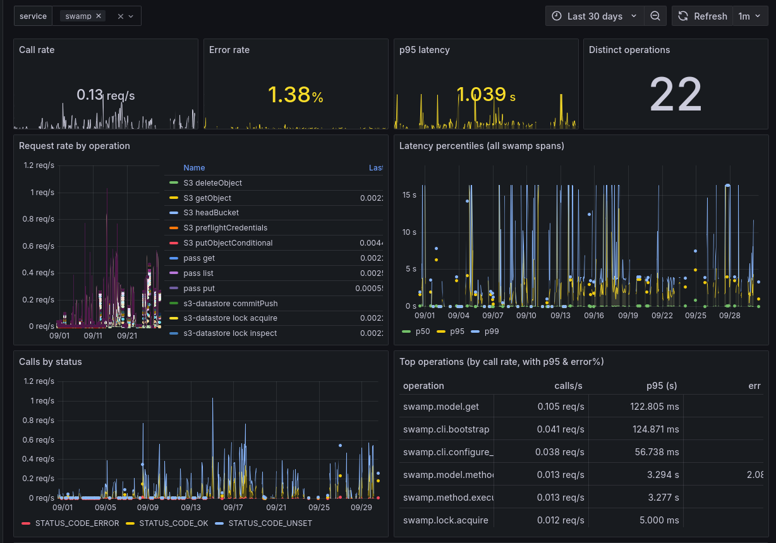Select the swamp.cli.bootstrap operation cell
The width and height of the screenshot is (776, 543).
(x=446, y=429)
